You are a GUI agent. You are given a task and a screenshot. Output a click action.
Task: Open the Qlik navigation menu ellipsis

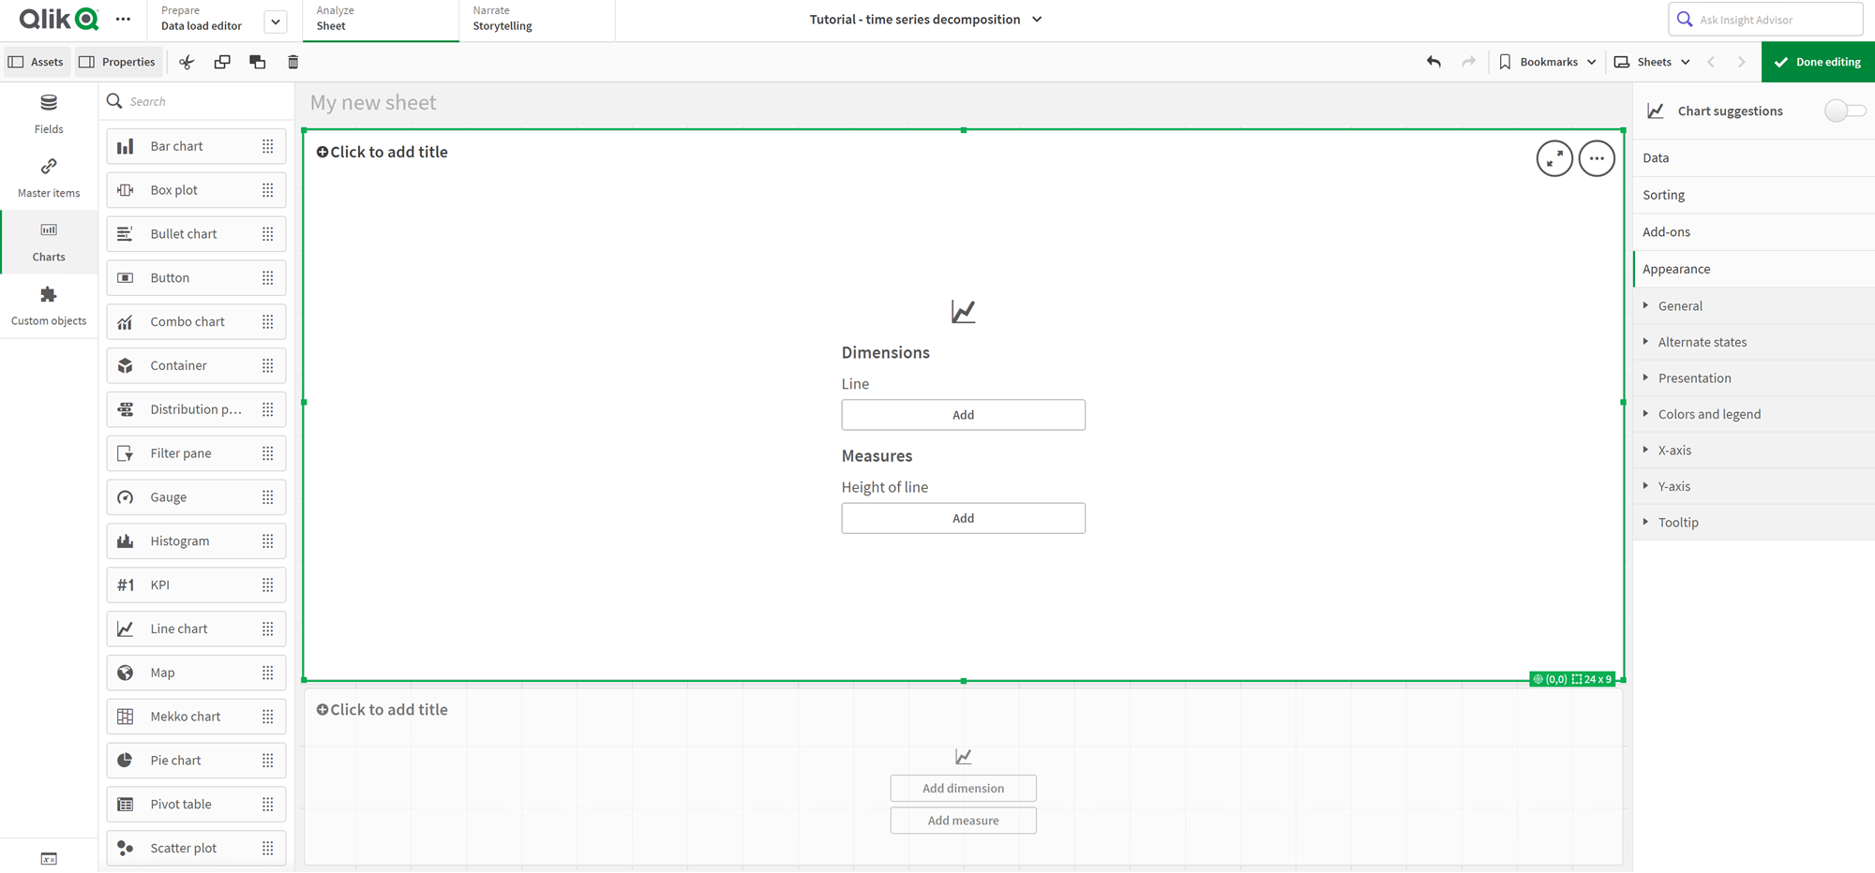tap(123, 19)
